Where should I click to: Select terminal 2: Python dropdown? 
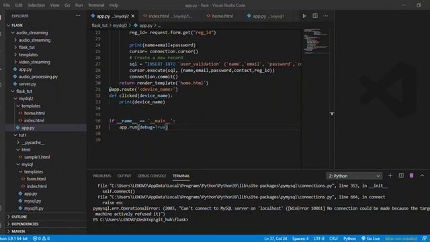[354, 176]
